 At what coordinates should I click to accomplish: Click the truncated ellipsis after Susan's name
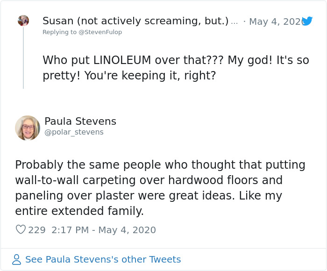tap(235, 21)
